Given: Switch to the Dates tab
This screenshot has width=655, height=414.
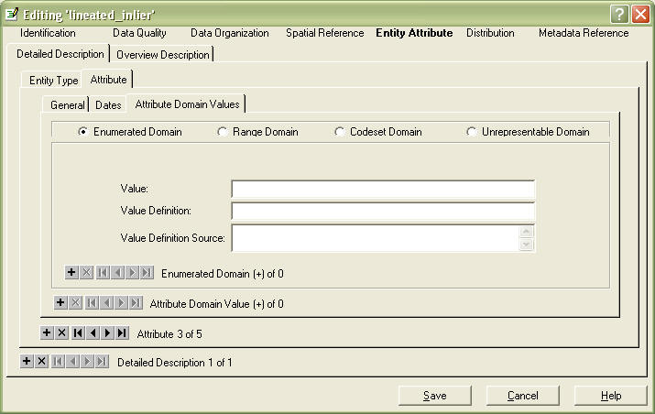Looking at the screenshot, I should coord(108,105).
